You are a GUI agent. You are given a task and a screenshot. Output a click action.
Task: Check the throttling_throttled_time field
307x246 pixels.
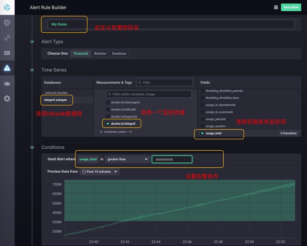point(202,98)
